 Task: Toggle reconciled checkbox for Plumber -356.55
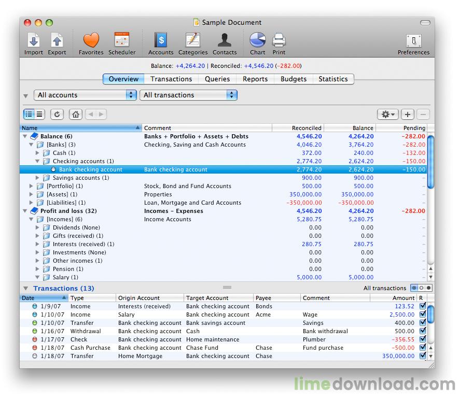(x=422, y=339)
